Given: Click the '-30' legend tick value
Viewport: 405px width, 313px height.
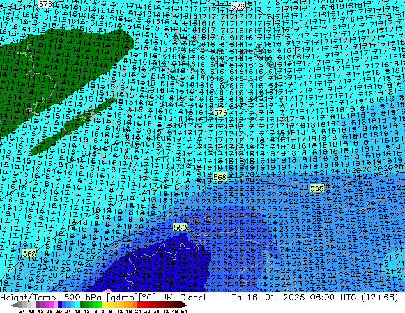Looking at the screenshot, I should 57,312.
